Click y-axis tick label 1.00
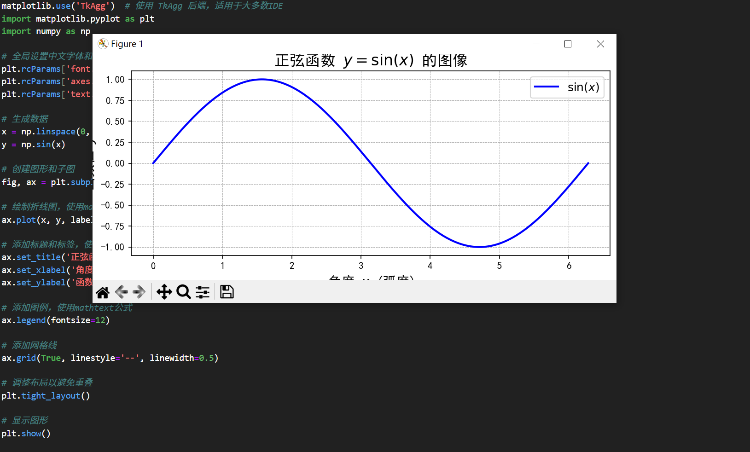This screenshot has width=750, height=452. click(115, 80)
